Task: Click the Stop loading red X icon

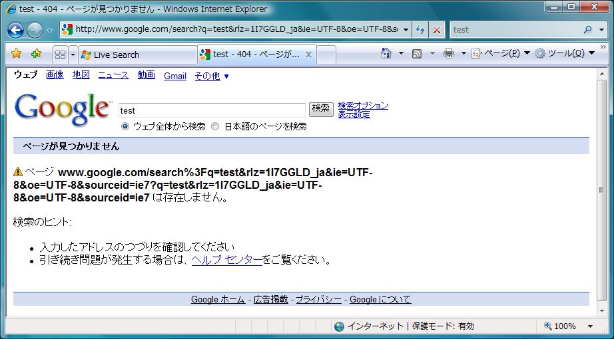Action: (437, 30)
